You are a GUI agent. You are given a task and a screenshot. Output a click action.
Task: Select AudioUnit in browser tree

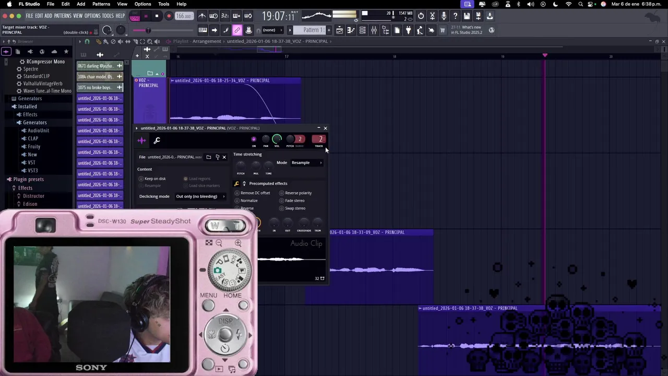(x=38, y=131)
